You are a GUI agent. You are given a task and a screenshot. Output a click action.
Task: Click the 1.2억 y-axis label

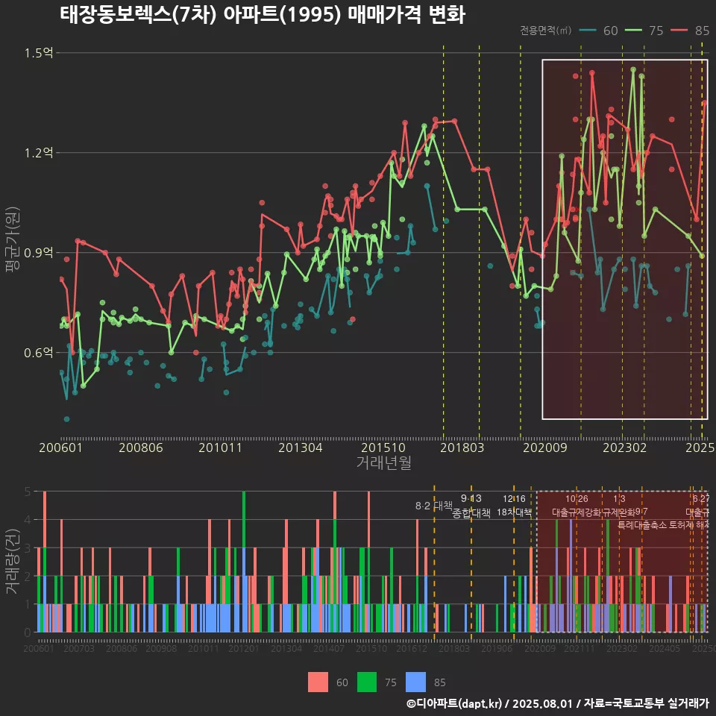point(38,152)
